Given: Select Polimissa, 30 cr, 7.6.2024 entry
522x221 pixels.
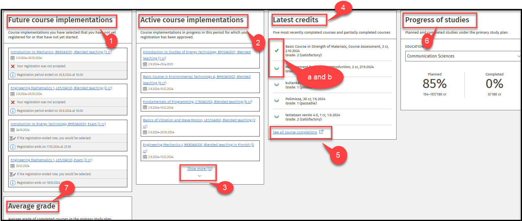Looking at the screenshot, I should pos(305,101).
